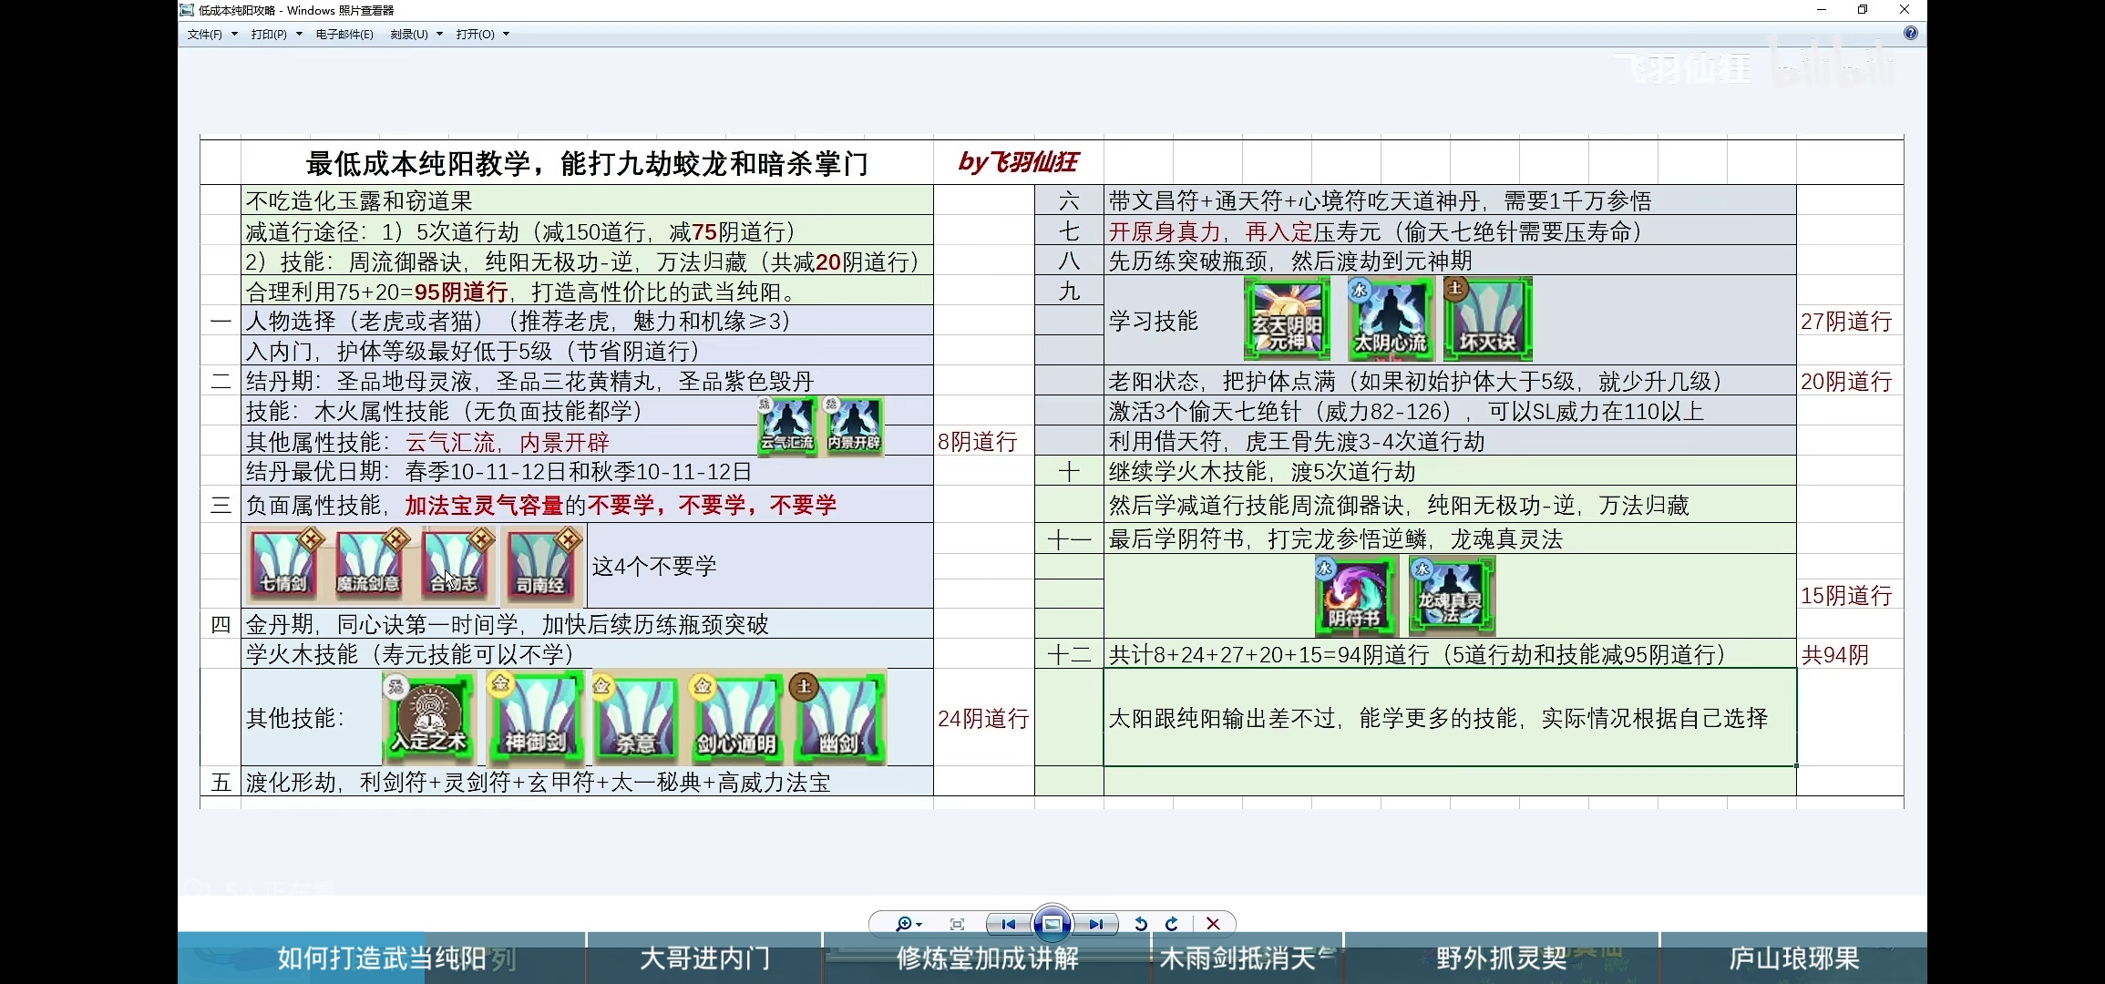Screen dimensions: 2105x984
Task: Click the row 结丹最优日期 cell
Action: (587, 471)
